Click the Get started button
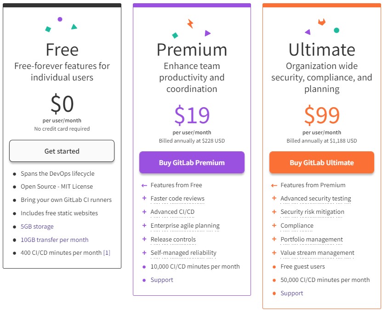This screenshot has height=310, width=388. coord(62,151)
